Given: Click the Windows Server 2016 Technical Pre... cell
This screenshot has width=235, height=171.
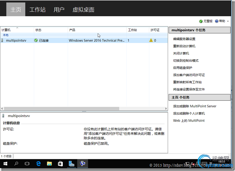Looking at the screenshot, I should point(97,40).
